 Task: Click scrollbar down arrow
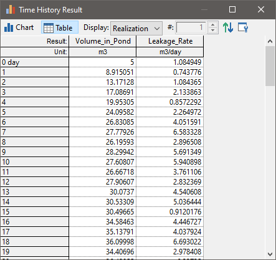(270, 254)
